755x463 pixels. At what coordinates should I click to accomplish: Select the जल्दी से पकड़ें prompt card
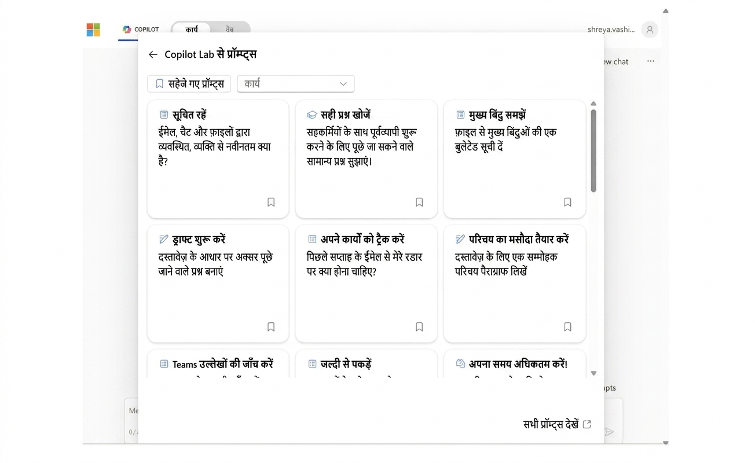click(x=366, y=364)
